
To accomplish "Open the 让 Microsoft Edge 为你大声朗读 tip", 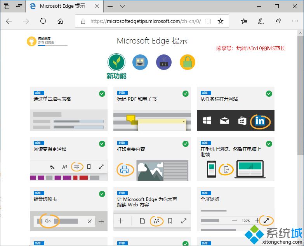I will click(152, 209).
